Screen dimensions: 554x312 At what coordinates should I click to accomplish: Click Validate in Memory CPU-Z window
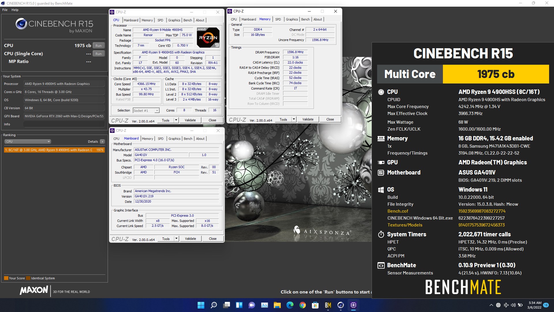click(308, 119)
